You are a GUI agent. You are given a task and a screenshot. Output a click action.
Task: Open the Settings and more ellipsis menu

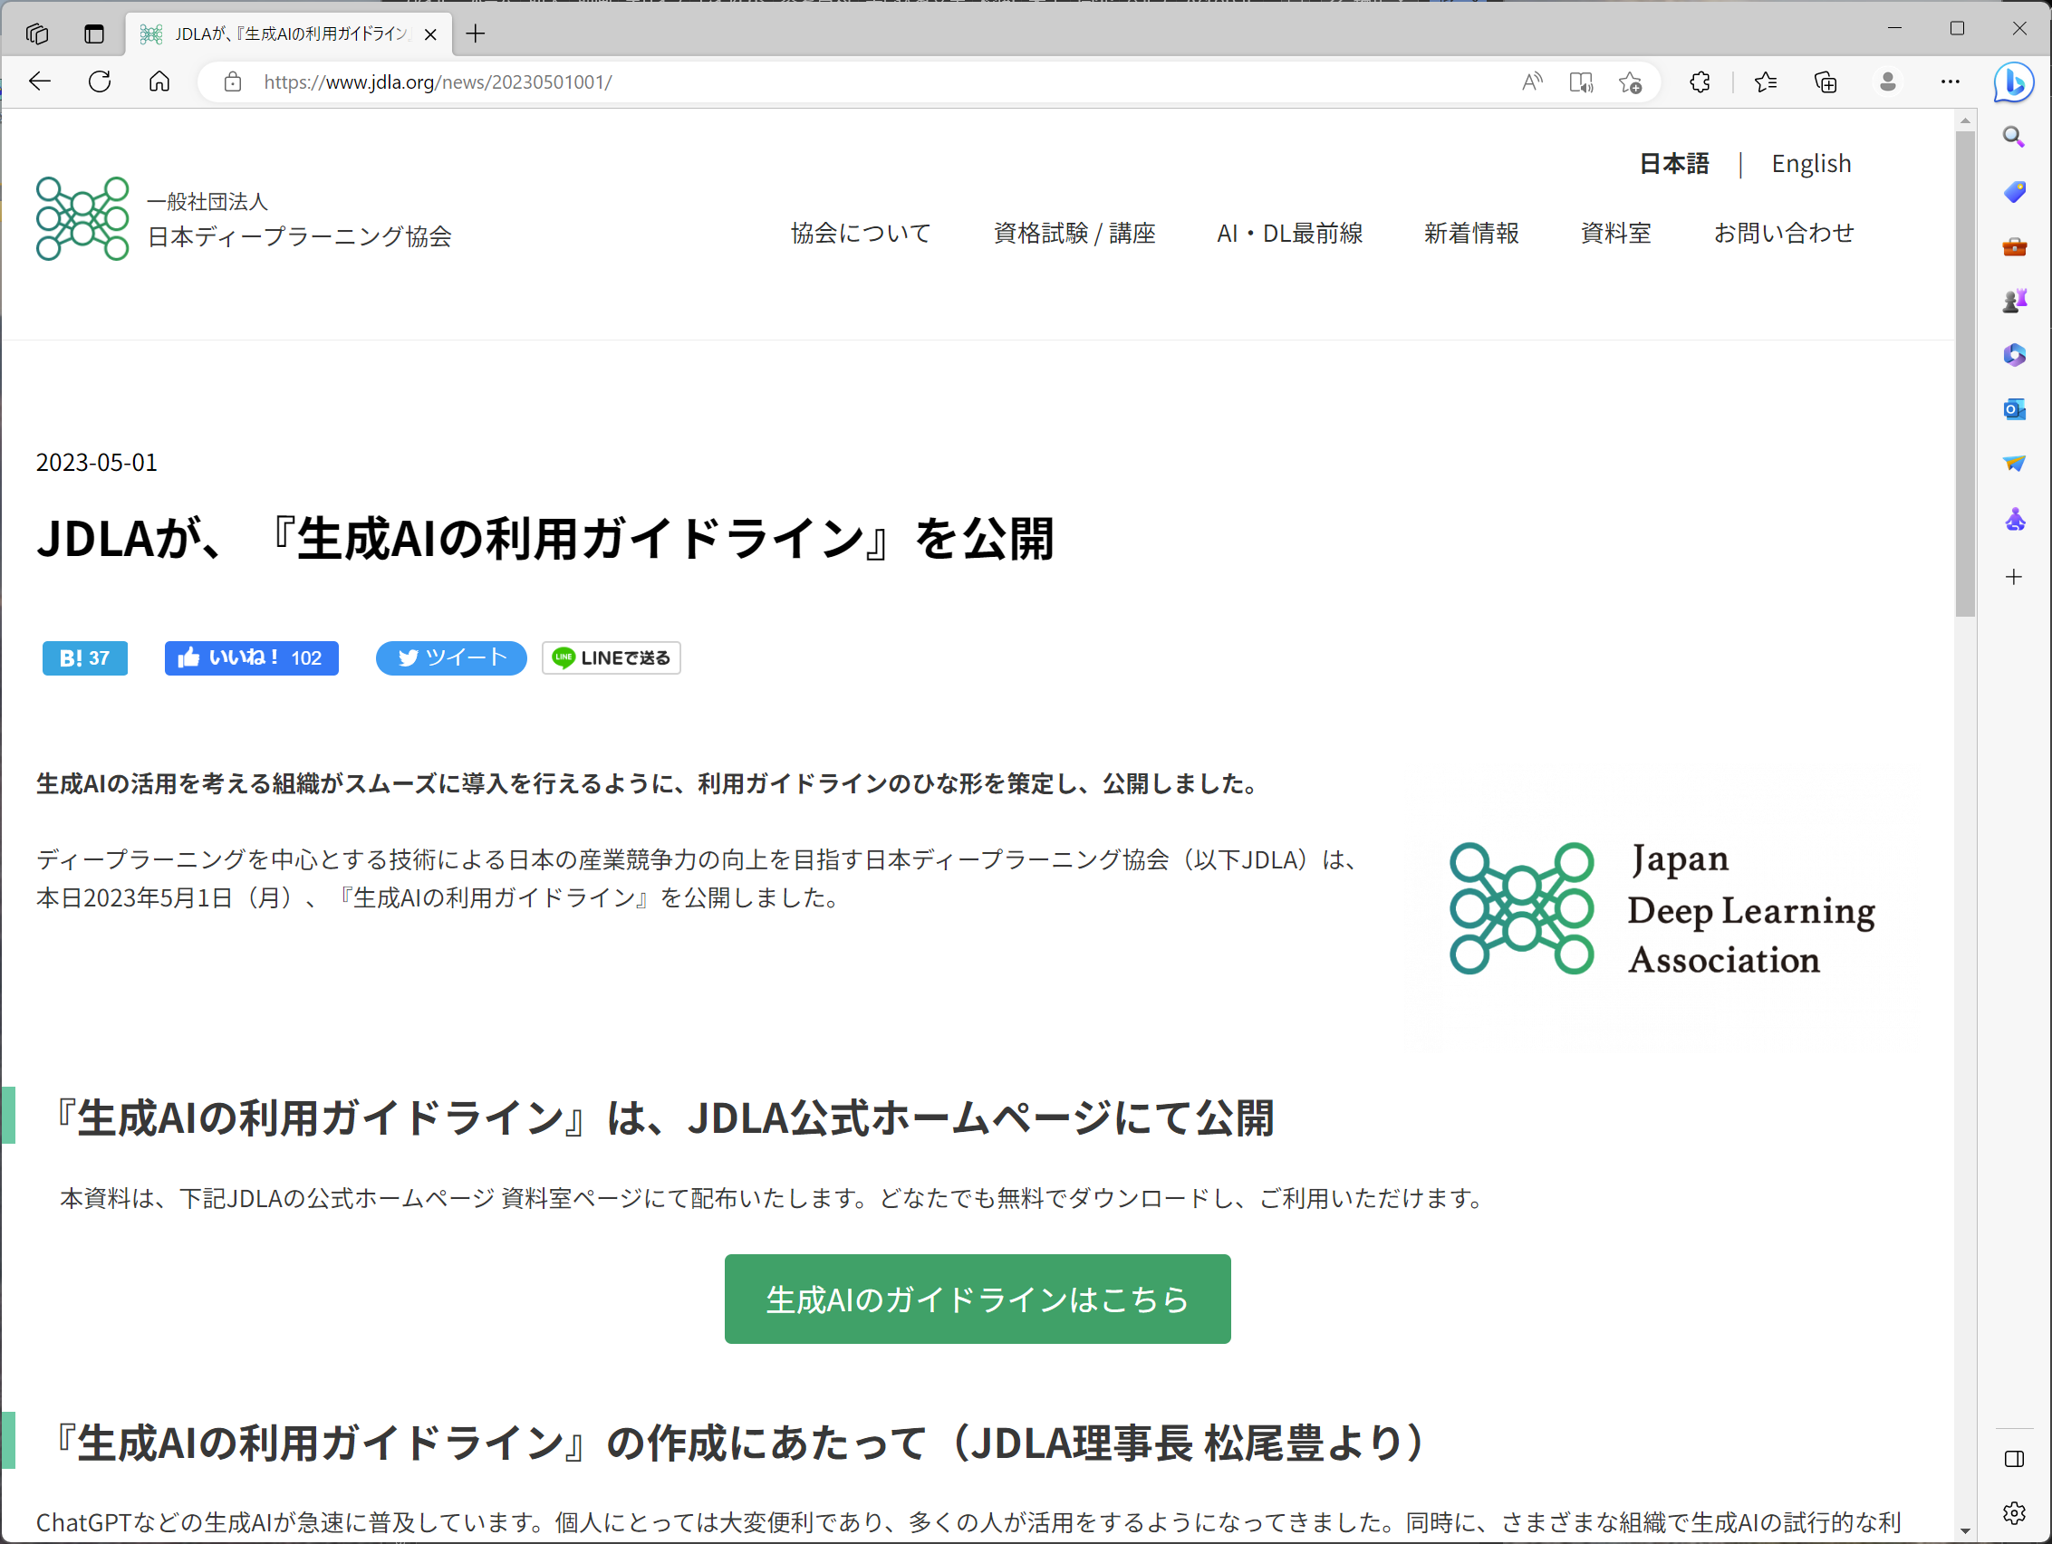pyautogui.click(x=1950, y=82)
